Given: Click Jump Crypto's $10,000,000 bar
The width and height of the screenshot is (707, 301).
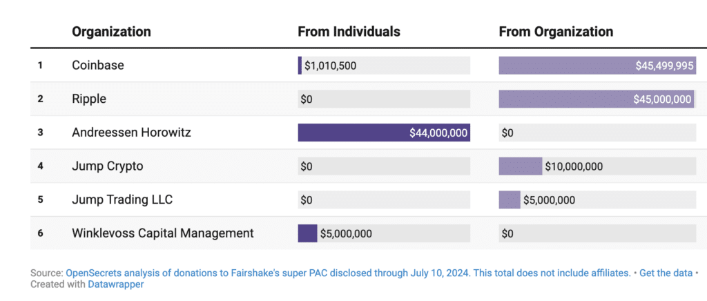Looking at the screenshot, I should coord(521,166).
